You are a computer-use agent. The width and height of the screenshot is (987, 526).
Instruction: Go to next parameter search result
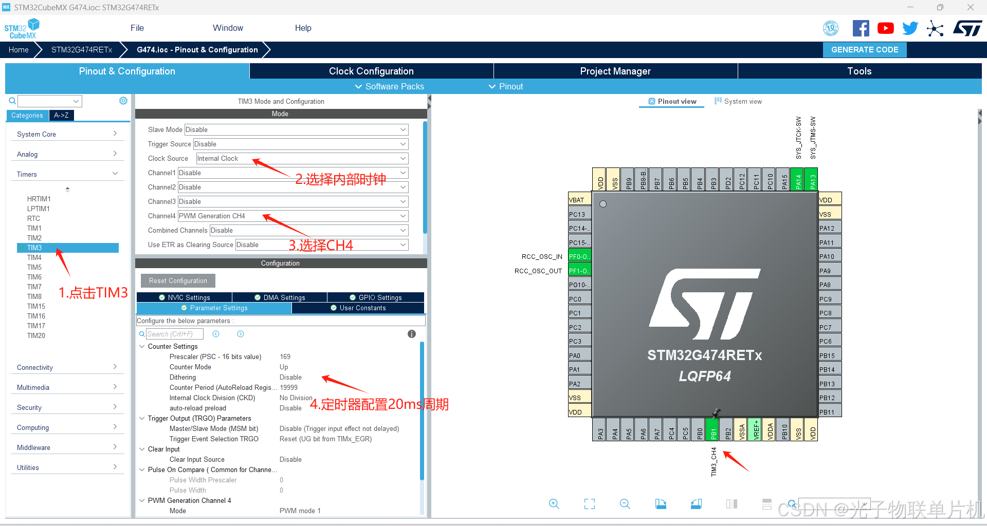pos(241,334)
